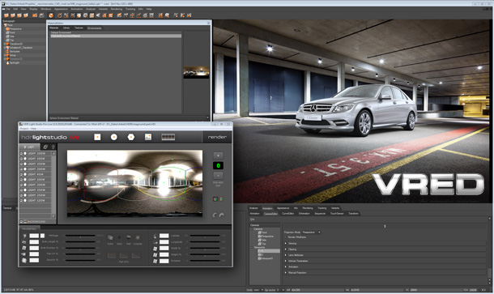Screen dimensions: 494x294
Task: Switch to Textures tab in Material Editor
Action: [x=79, y=28]
